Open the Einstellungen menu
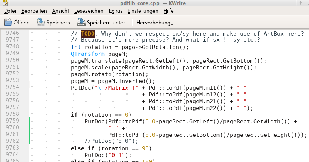309x162 pixels. coord(143,11)
